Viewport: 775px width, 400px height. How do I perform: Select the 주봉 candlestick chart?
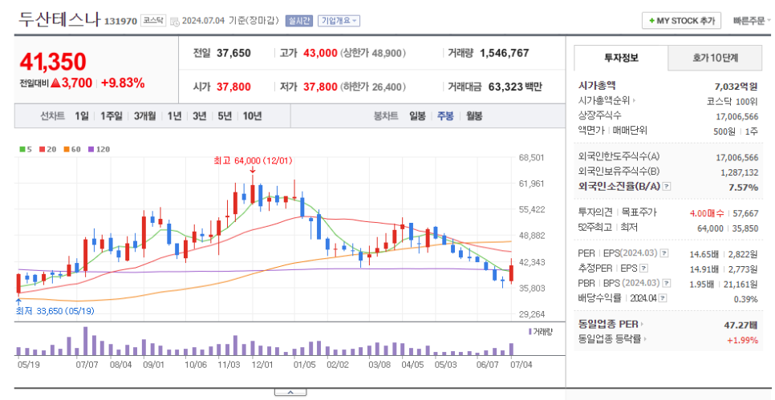point(445,116)
